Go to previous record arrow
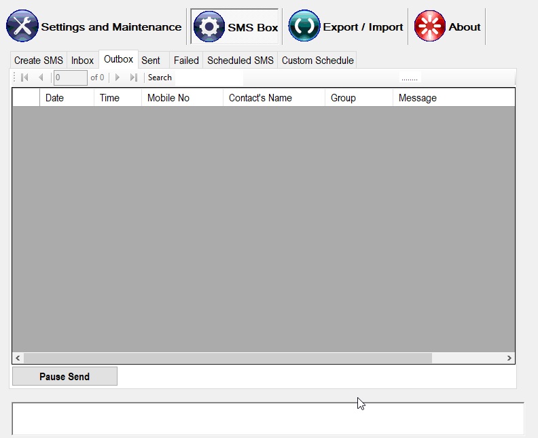Viewport: 538px width, 438px height. (41, 78)
